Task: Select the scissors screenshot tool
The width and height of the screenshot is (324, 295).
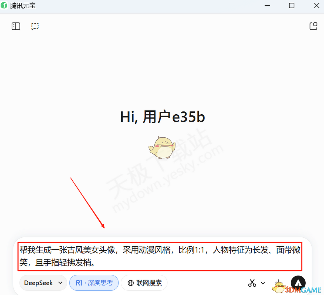Action: 252,283
